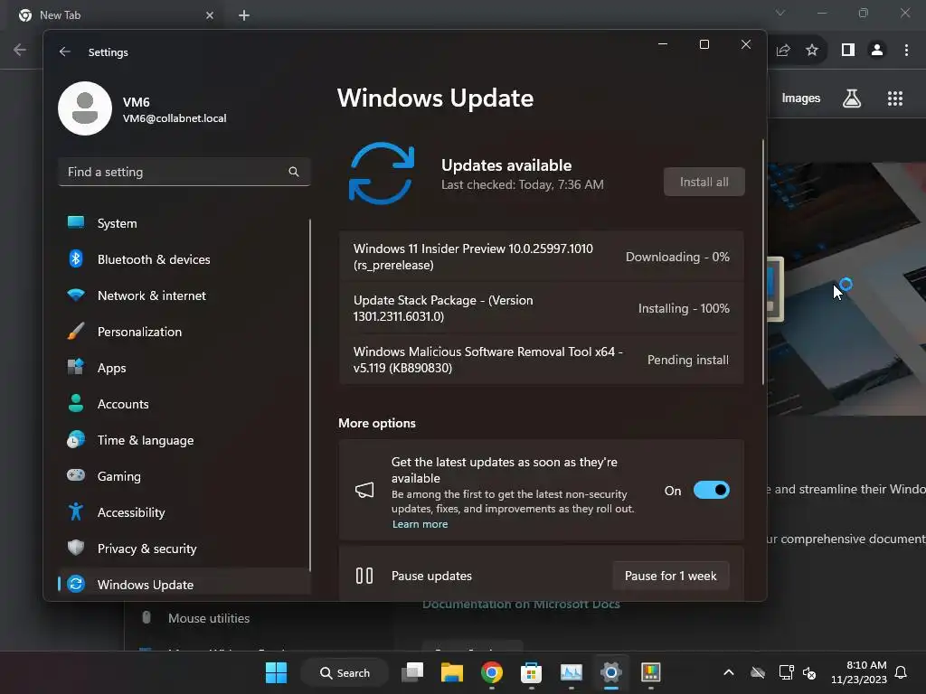
Task: Select the Windows 11 Insider Preview update row
Action: (x=541, y=257)
